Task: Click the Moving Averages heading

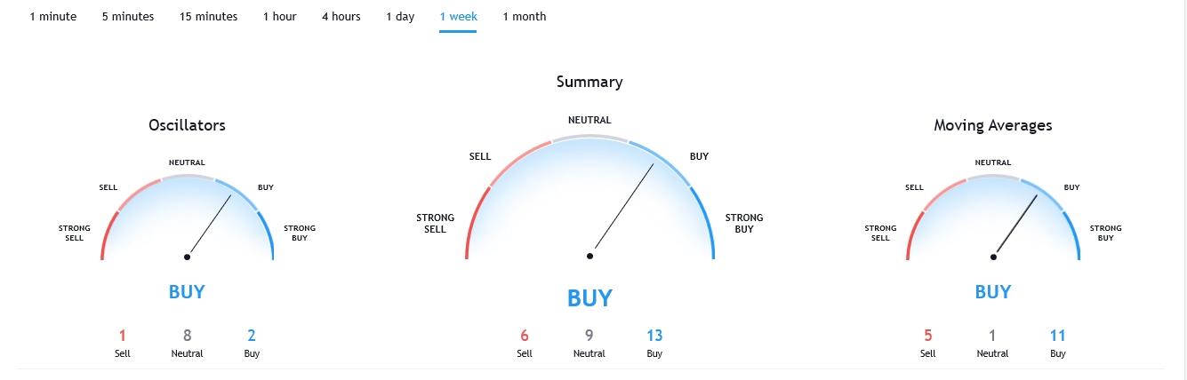Action: (x=992, y=125)
